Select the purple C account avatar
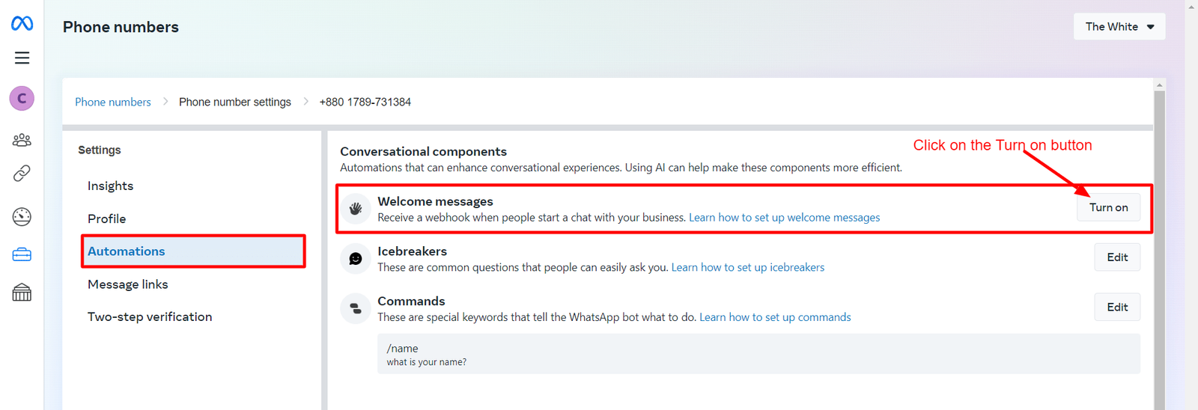 tap(22, 98)
